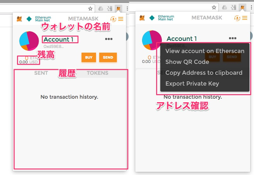Select Show QR Code menu entry
Image resolution: width=254 pixels, height=175 pixels.
pyautogui.click(x=187, y=62)
